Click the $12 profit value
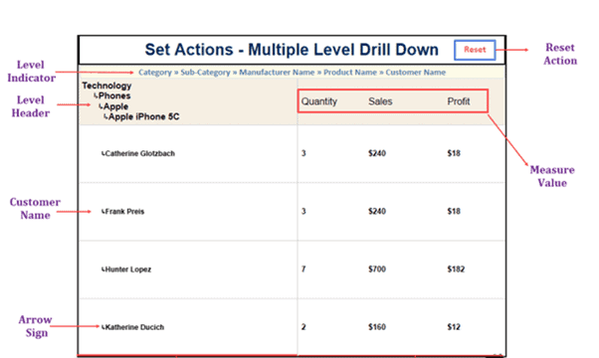This screenshot has width=599, height=358. (x=454, y=327)
